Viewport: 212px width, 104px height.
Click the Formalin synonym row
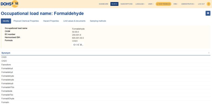106,102
